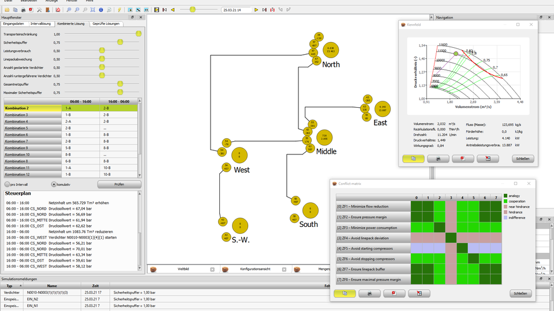The width and height of the screenshot is (554, 311).
Task: Sort Simulationsmeldungen by the Typ column
Action: coord(12,286)
